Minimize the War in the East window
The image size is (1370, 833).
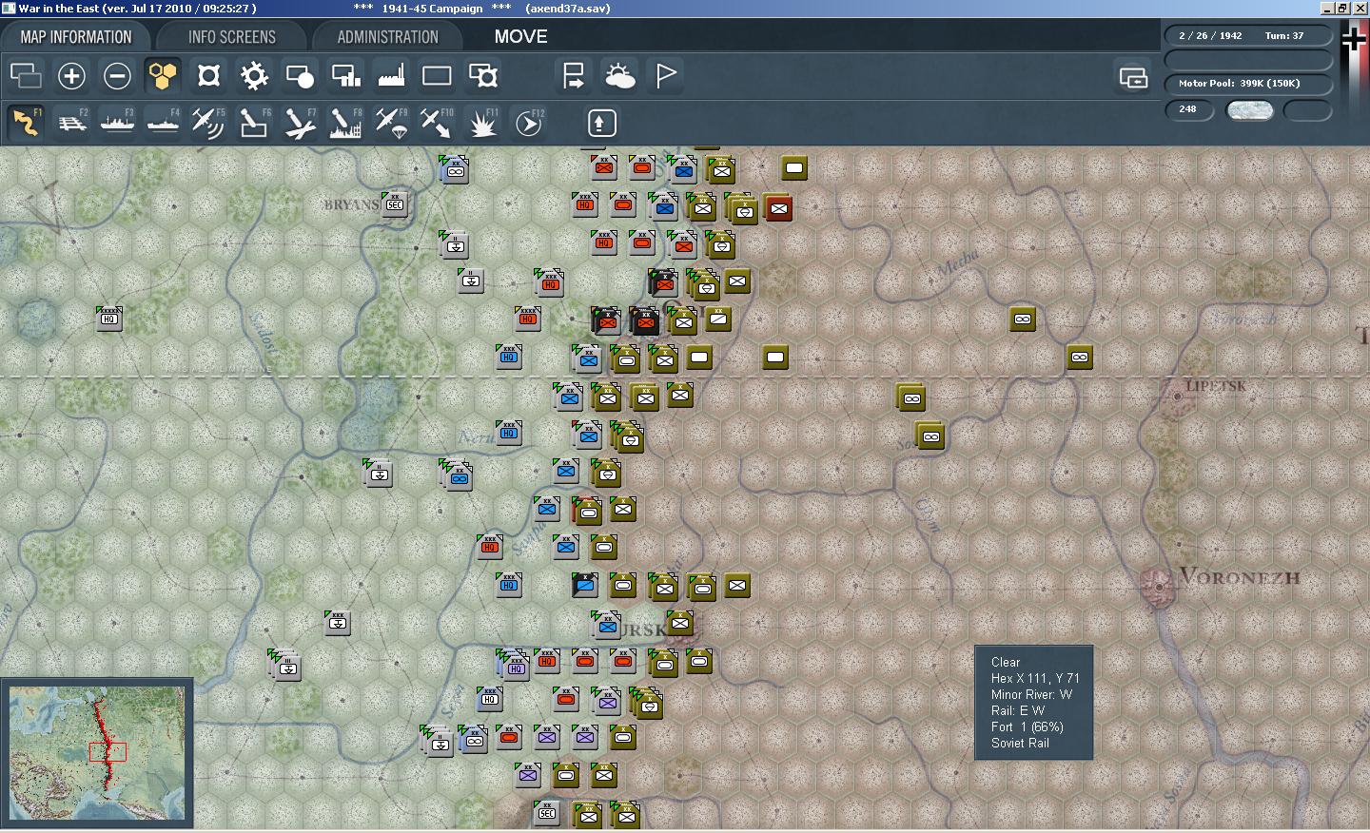1327,8
